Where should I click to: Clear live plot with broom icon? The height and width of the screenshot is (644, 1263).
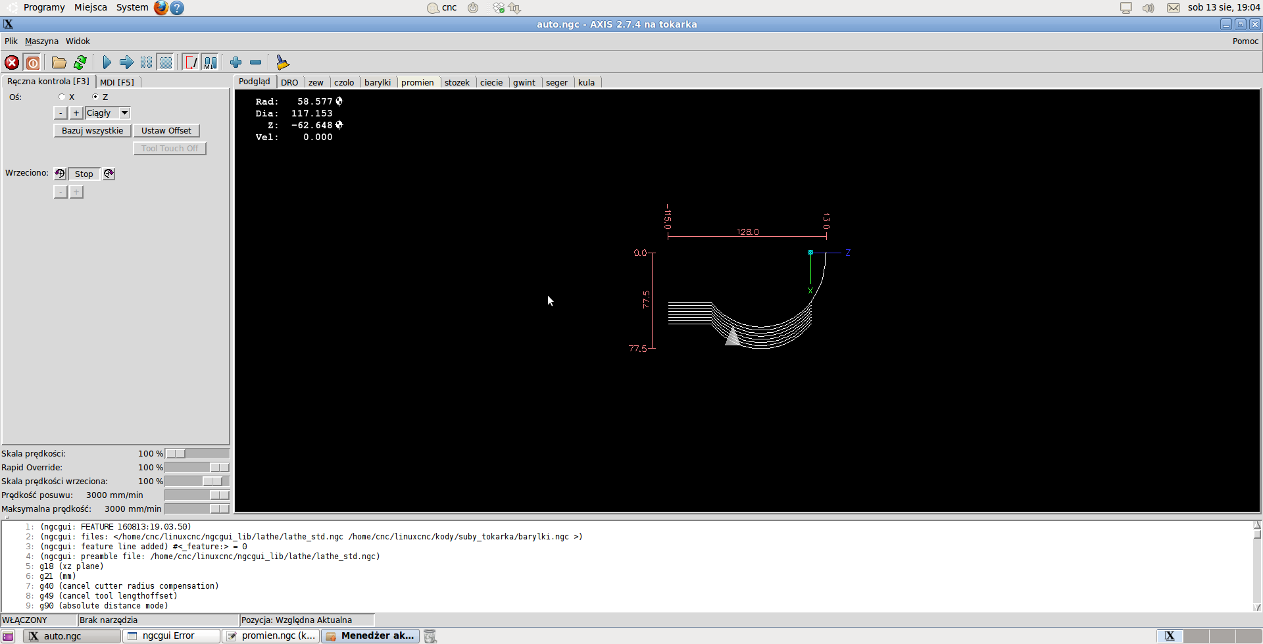(283, 62)
